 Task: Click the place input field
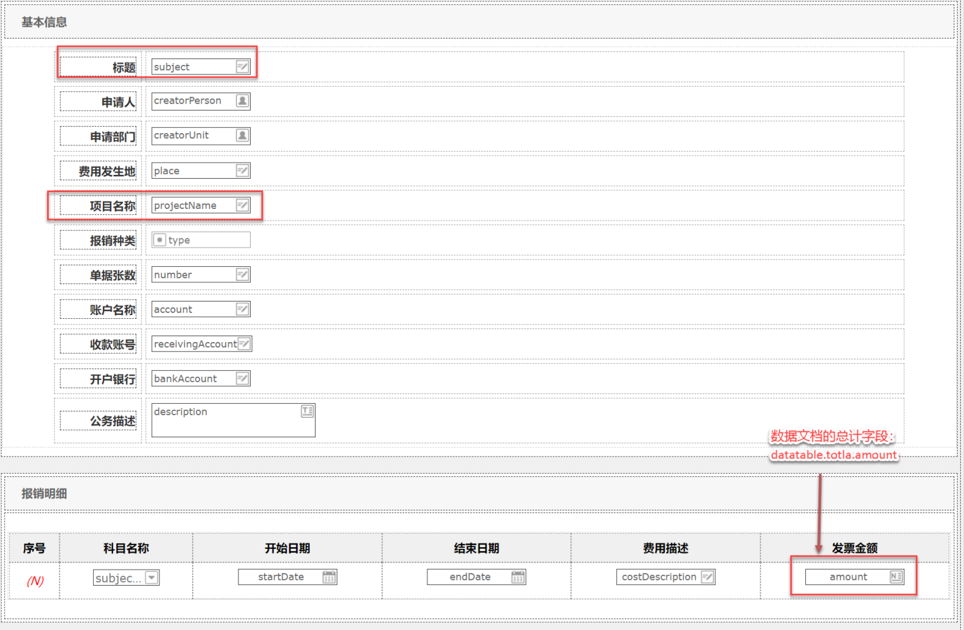(193, 171)
